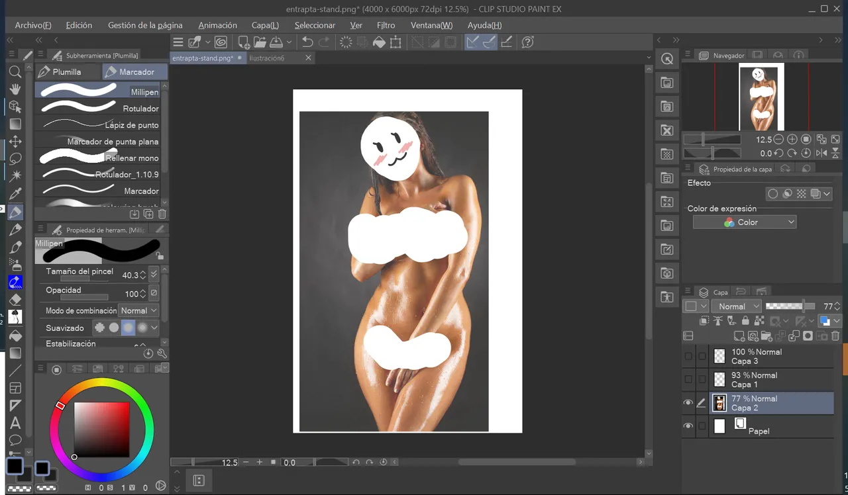
Task: Click the main black color swatch
Action: pos(15,466)
